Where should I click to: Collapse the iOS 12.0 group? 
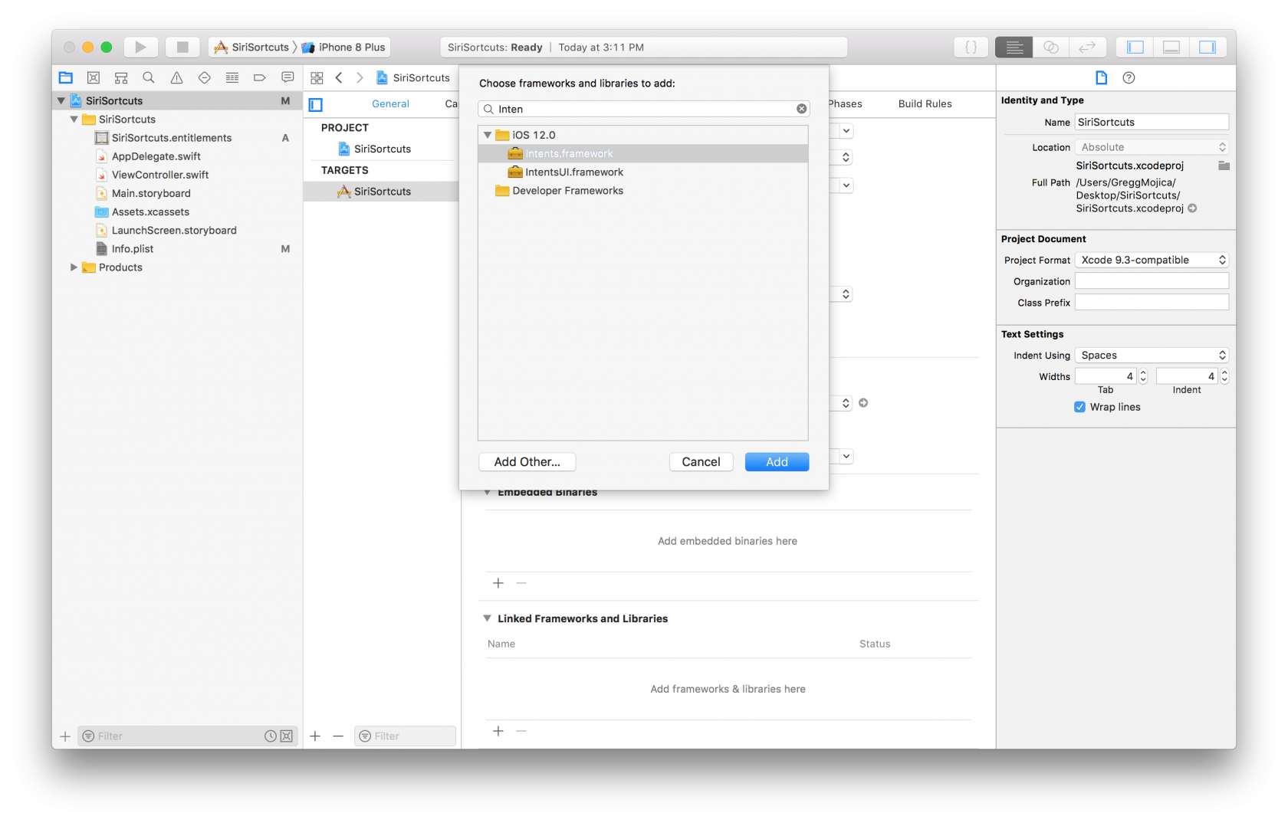[488, 134]
